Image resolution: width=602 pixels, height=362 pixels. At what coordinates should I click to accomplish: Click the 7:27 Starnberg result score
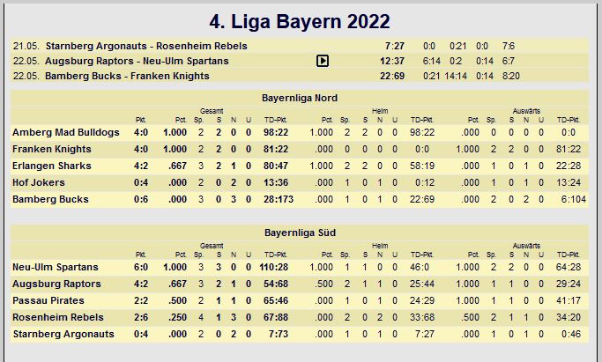pyautogui.click(x=394, y=46)
